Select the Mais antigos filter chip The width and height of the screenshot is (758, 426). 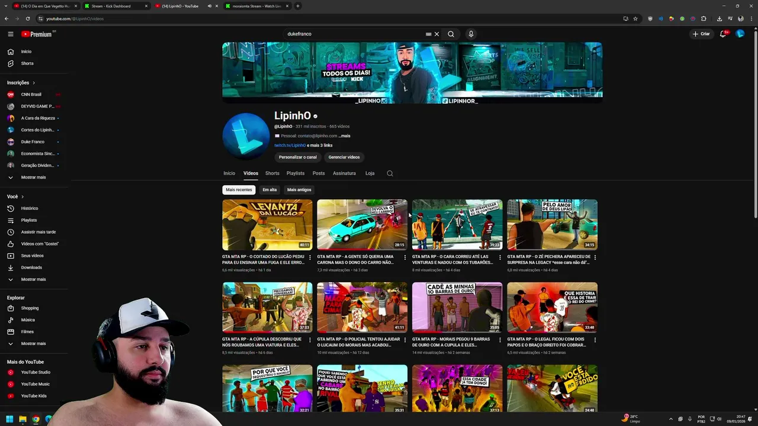(299, 190)
